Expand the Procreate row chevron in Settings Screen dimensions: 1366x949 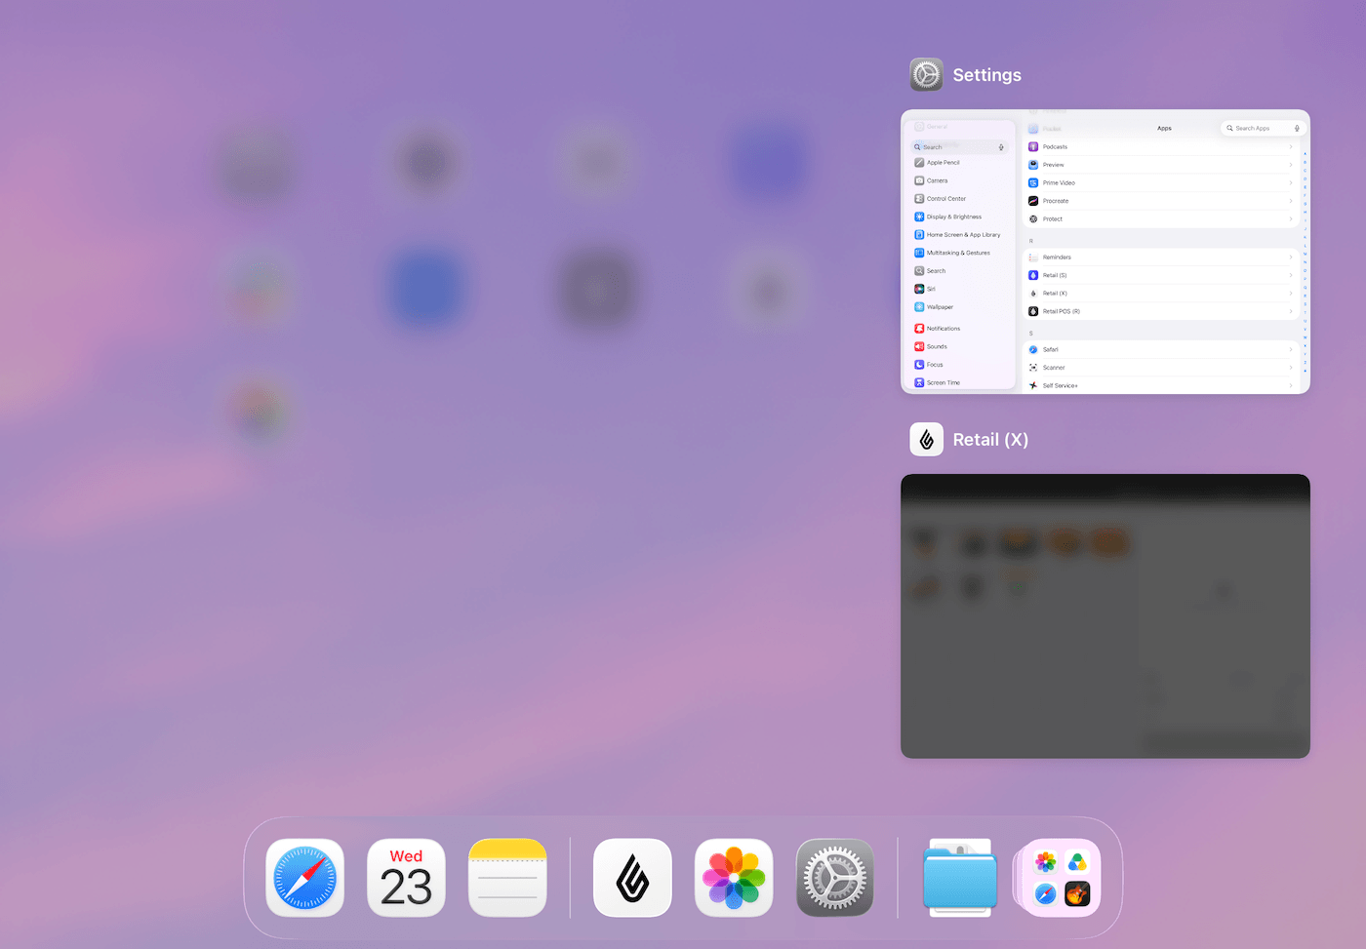(1291, 201)
